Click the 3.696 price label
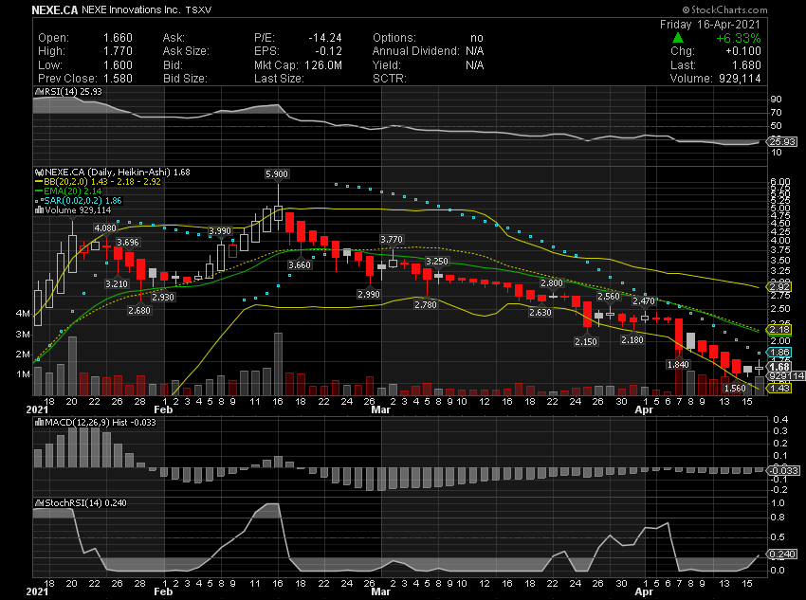Viewport: 806px width, 600px height. tap(127, 243)
